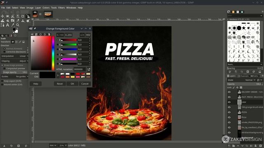Select the Warp Transform tool
The image size is (264, 148).
2,21
